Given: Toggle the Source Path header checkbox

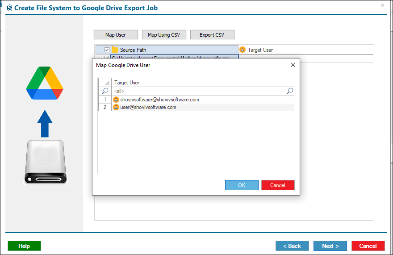Looking at the screenshot, I should point(107,50).
